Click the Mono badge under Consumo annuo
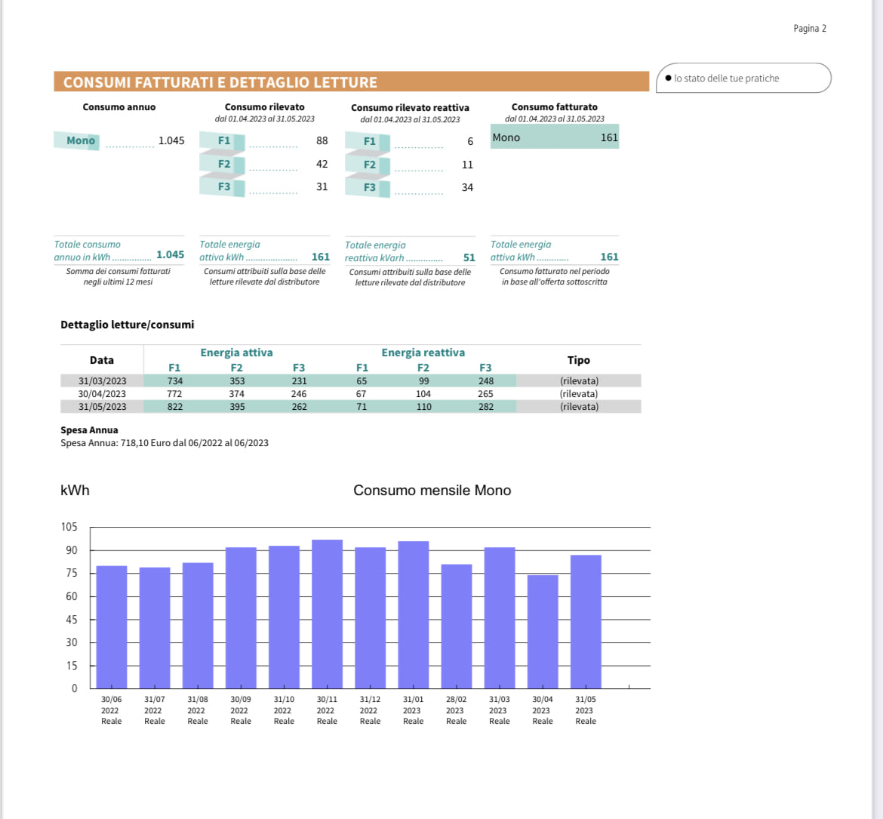Viewport: 883px width, 819px height. pyautogui.click(x=77, y=140)
